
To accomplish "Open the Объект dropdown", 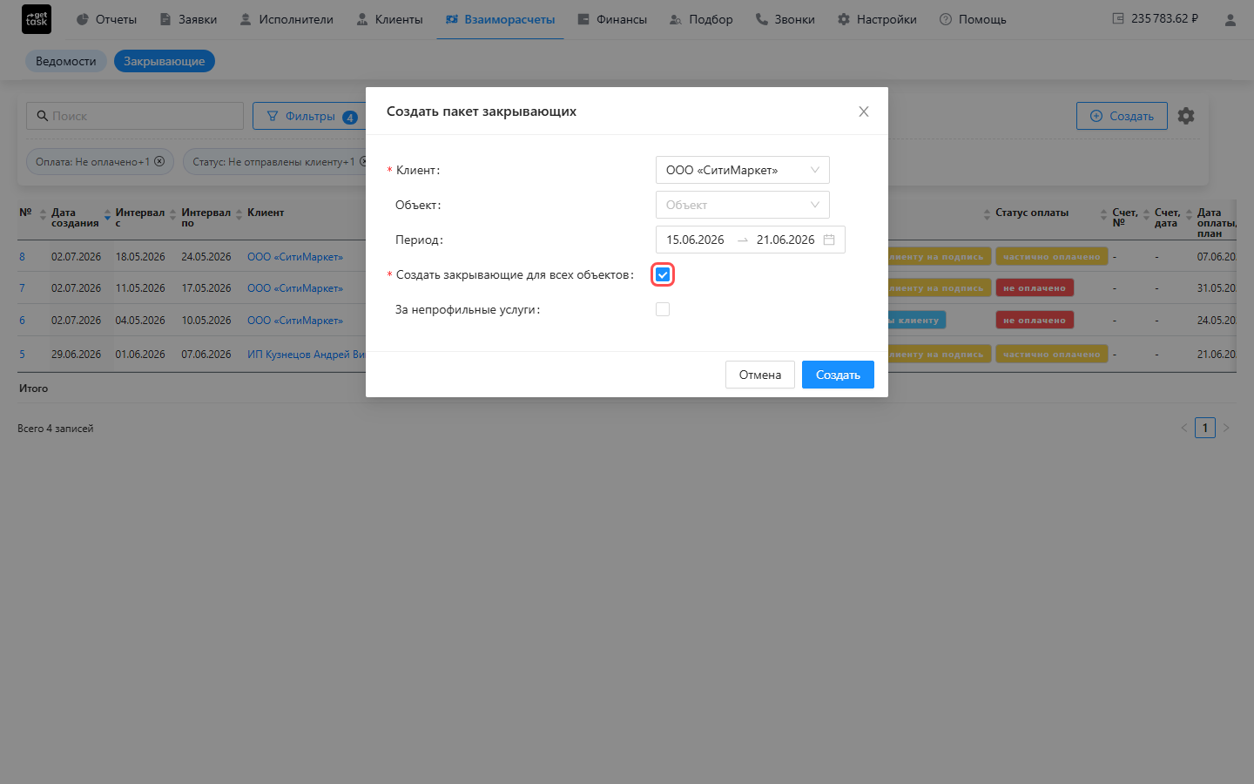I will (x=743, y=205).
